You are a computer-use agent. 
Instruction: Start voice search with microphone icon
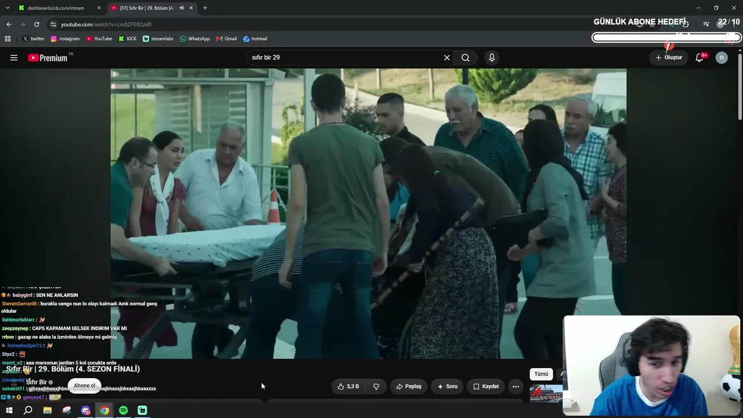click(x=492, y=57)
